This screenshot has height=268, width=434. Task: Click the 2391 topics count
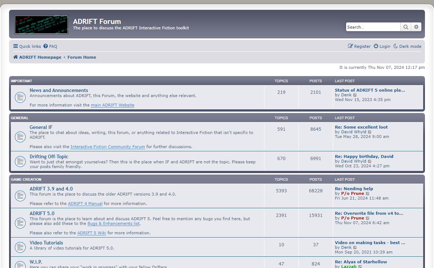pos(281,215)
